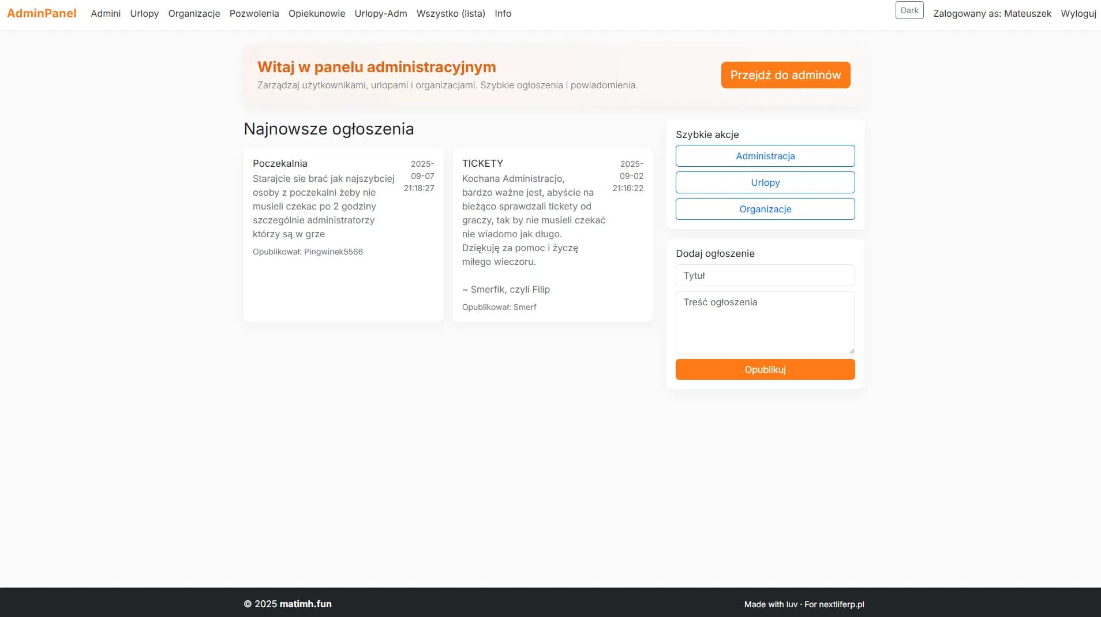The image size is (1101, 617).
Task: Click the AdminPanel logo
Action: [x=41, y=13]
